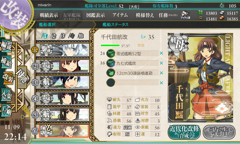Open the 図鑑表示 encyclopedia menu
This screenshot has width=240, height=144.
click(95, 15)
